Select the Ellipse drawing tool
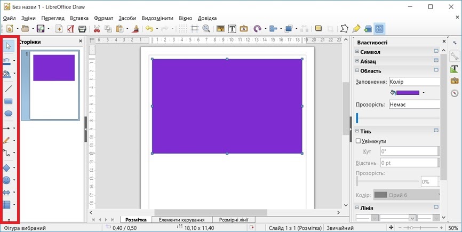Screen dimensions: 462x232 click(8, 113)
